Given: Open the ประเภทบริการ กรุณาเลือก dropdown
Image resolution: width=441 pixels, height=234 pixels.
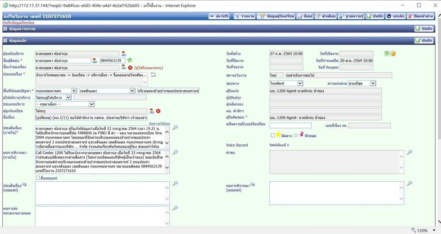Looking at the screenshot, I should coord(65,104).
